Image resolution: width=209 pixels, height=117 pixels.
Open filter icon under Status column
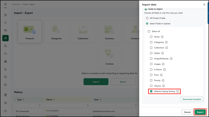88,105
